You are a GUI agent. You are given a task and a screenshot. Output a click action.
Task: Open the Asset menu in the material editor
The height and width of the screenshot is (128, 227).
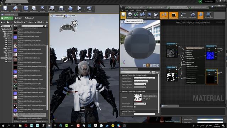(x=132, y=10)
